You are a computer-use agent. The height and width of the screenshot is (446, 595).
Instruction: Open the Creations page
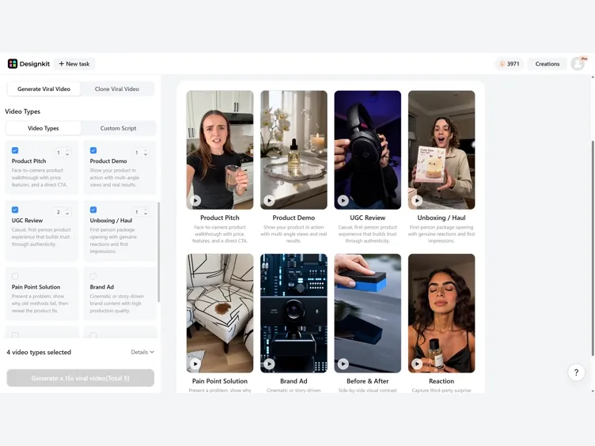point(548,64)
